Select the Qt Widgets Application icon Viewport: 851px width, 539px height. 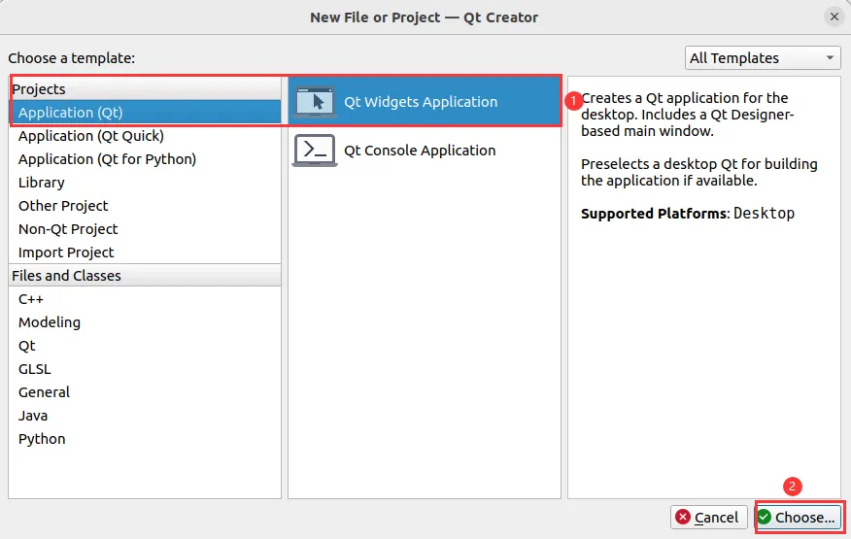click(315, 102)
